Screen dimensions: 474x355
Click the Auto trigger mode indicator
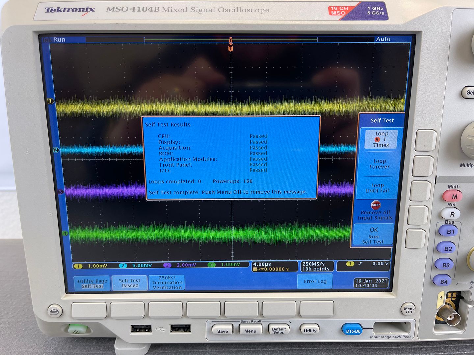[383, 39]
